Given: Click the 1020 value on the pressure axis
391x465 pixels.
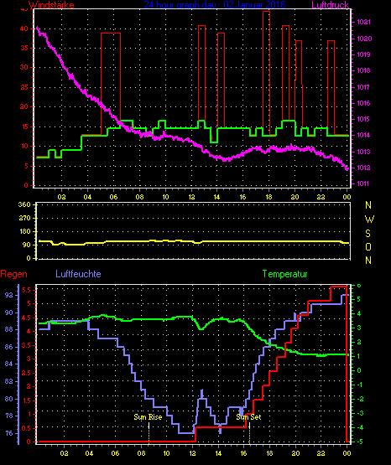Looking at the screenshot, I should (364, 39).
